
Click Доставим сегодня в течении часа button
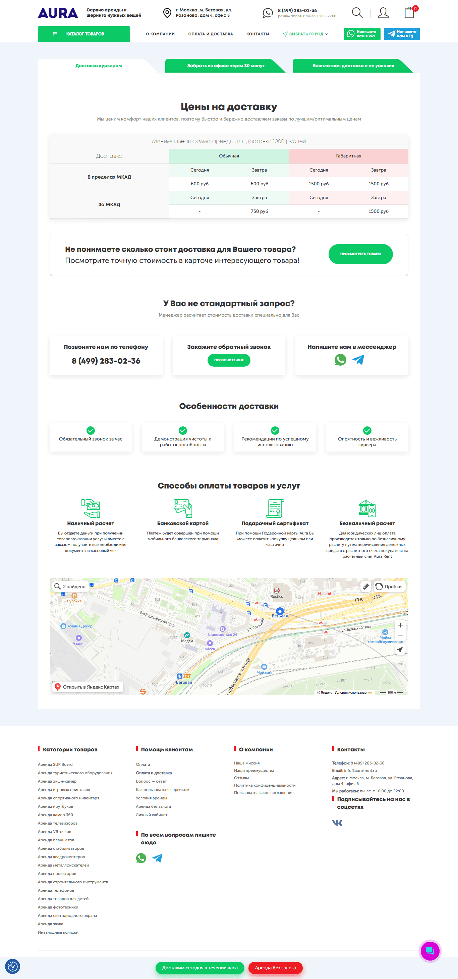tap(199, 968)
